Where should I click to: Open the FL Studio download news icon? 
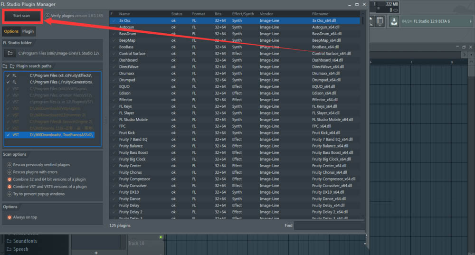click(394, 21)
